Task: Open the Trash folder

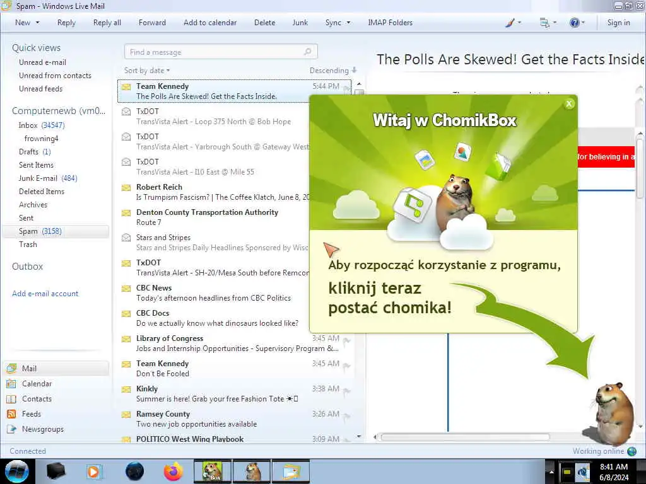Action: click(x=28, y=245)
